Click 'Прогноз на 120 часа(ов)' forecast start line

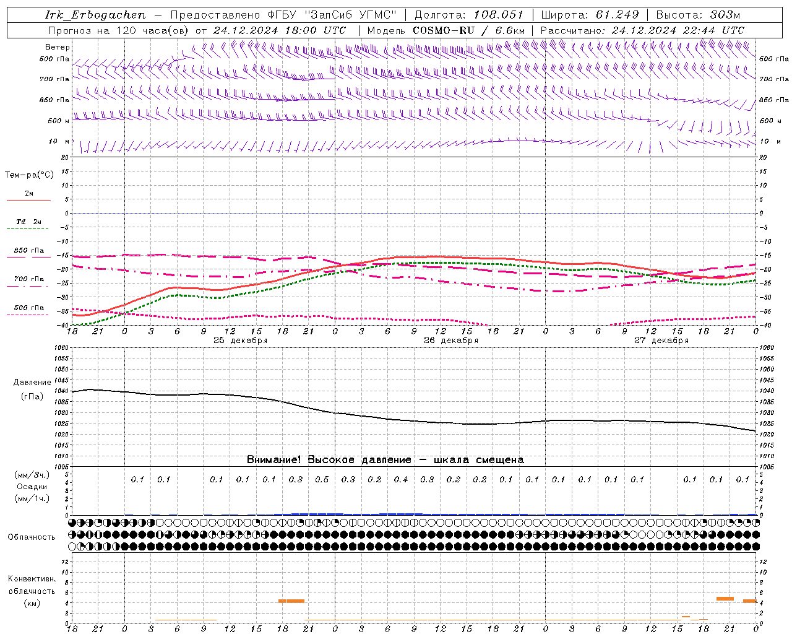(197, 30)
